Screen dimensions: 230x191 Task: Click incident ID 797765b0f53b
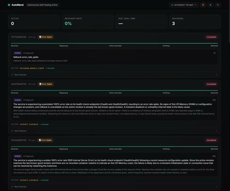[x=19, y=37]
